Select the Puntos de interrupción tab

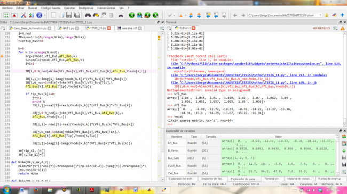point(330,179)
